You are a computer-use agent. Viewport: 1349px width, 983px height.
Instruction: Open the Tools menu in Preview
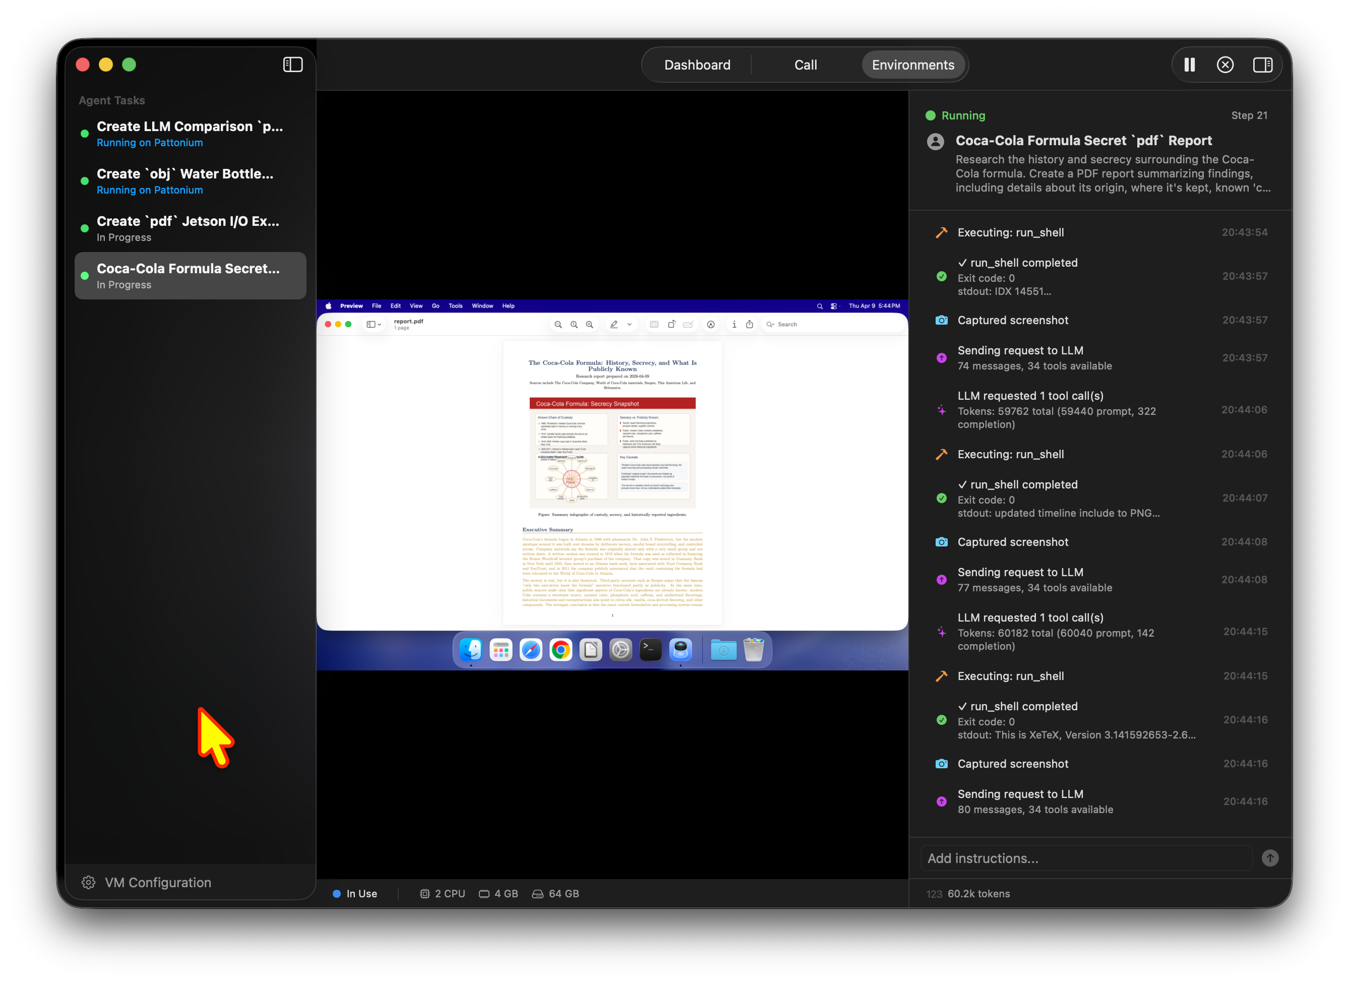[455, 306]
